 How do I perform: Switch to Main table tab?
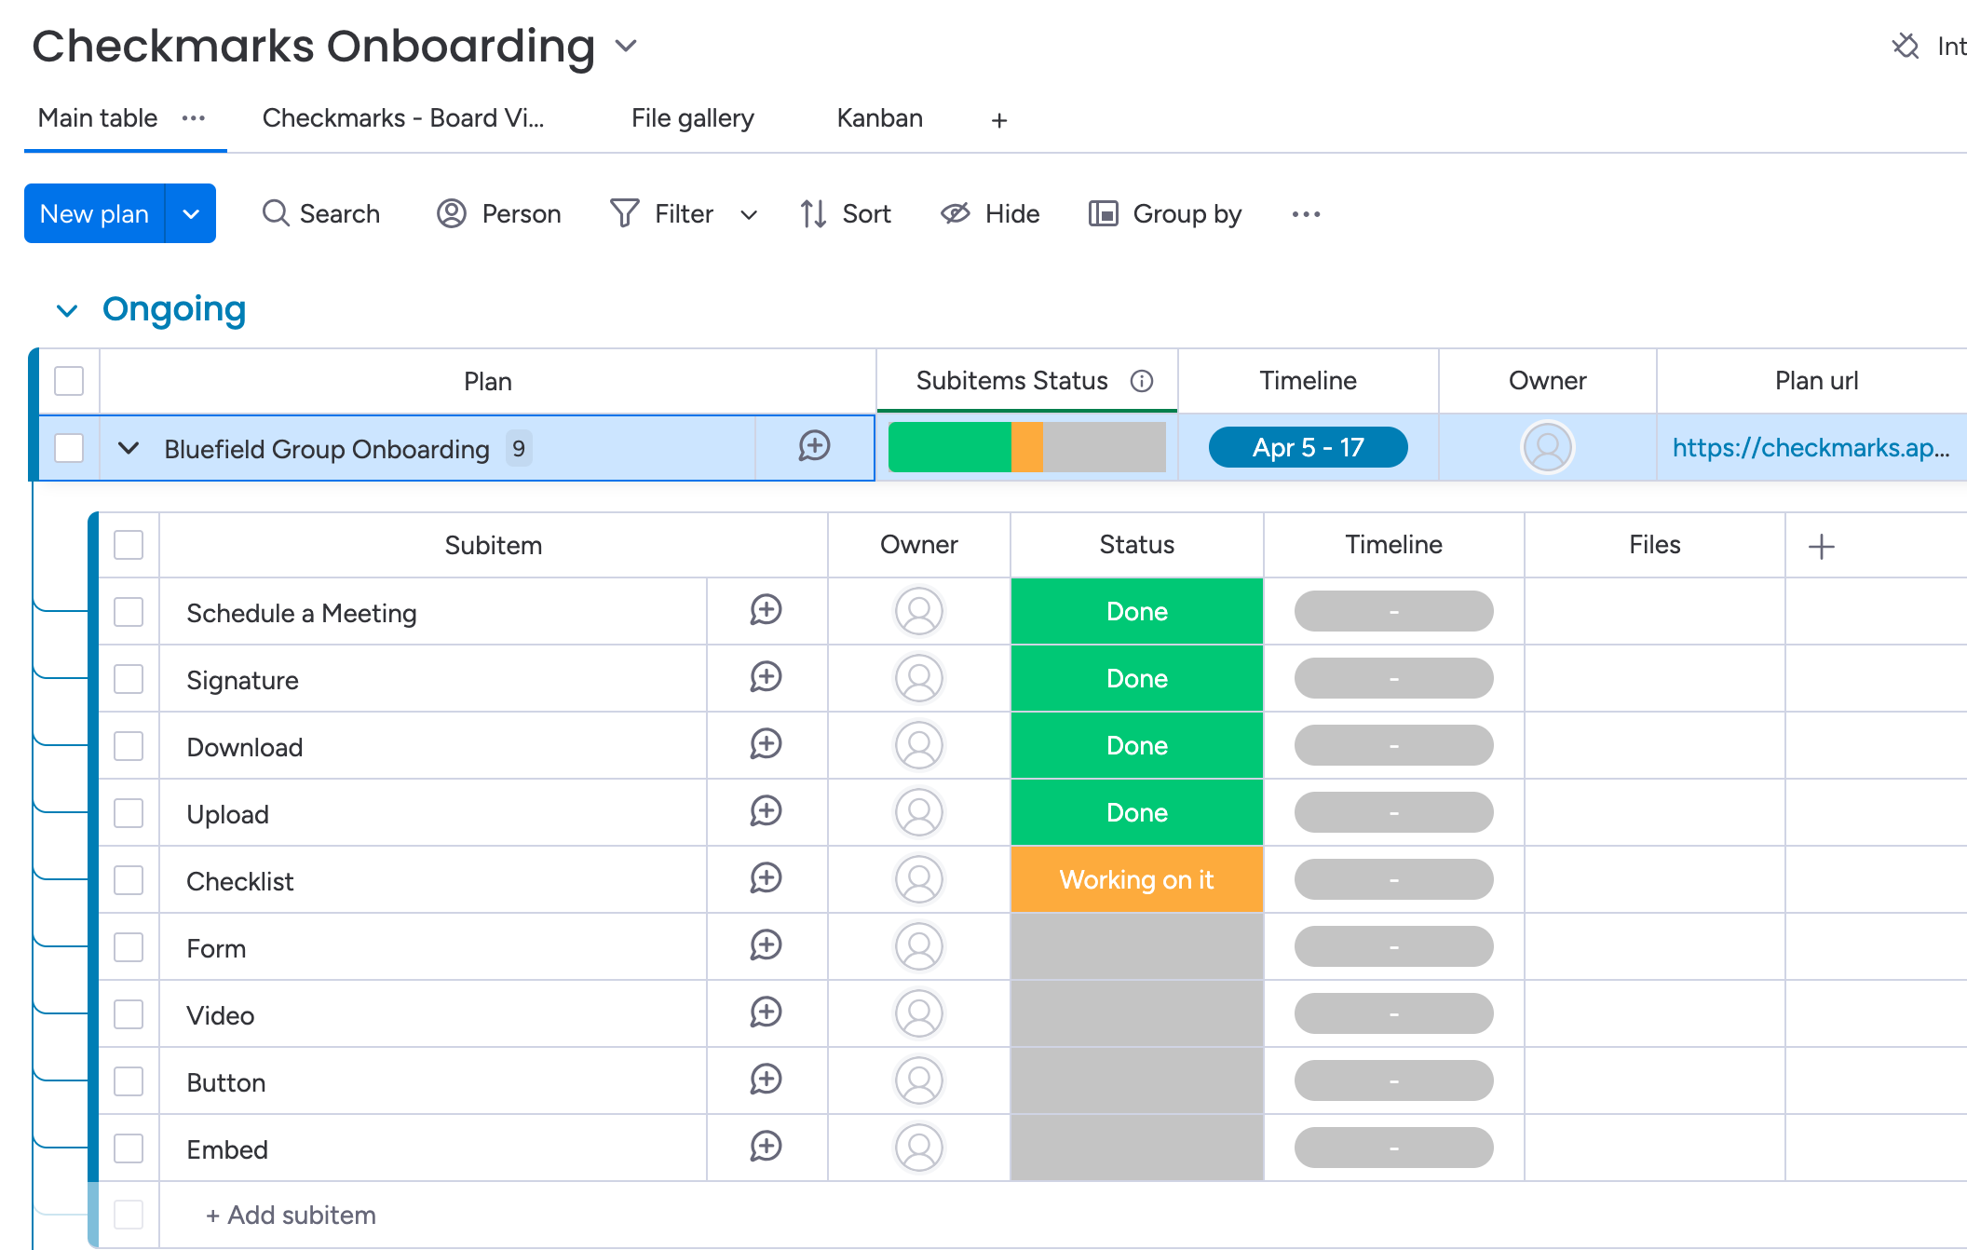coord(98,118)
